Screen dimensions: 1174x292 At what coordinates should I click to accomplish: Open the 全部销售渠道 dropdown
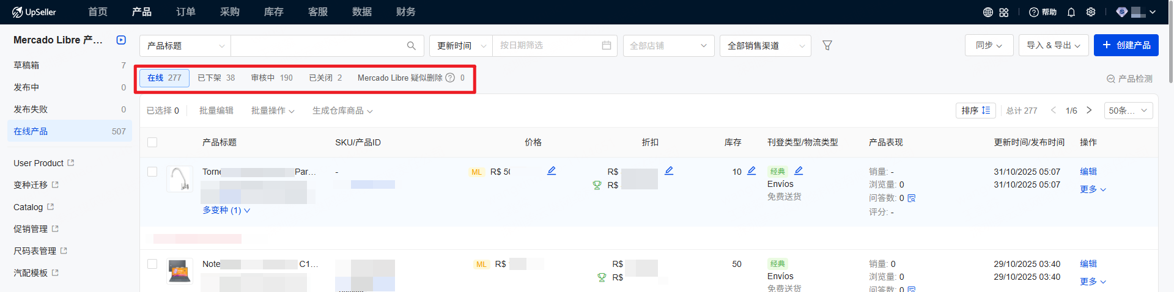(x=766, y=46)
